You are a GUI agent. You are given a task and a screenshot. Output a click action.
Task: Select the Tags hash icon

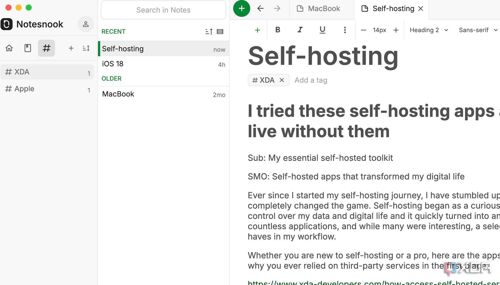click(x=46, y=48)
